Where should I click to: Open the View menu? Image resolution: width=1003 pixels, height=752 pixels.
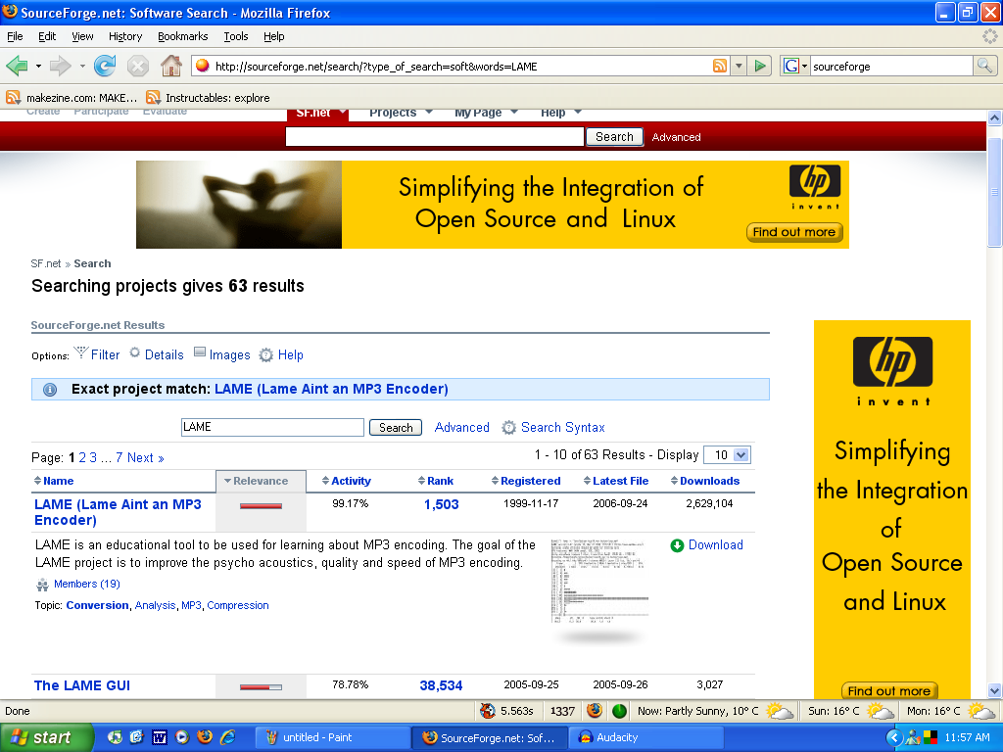(x=82, y=36)
